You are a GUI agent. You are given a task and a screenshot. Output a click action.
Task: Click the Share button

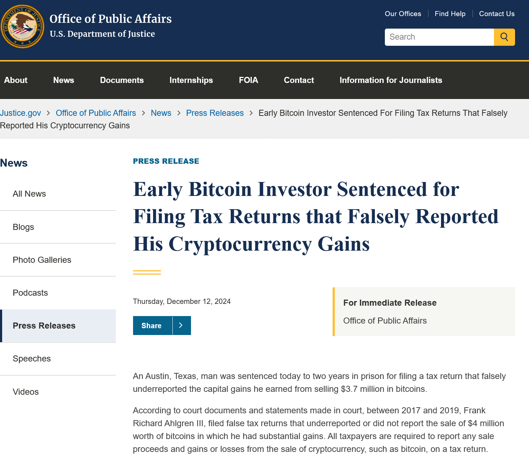click(x=152, y=325)
